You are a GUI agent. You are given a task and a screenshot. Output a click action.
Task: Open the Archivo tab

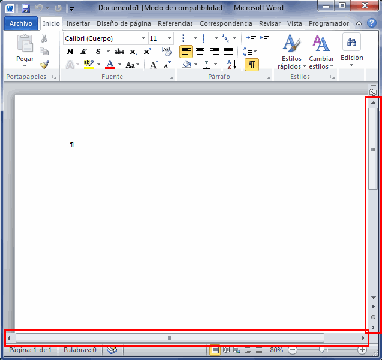coord(21,23)
